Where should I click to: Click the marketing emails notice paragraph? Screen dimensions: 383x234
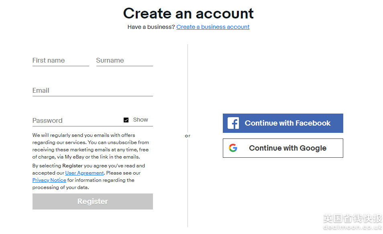tap(91, 146)
